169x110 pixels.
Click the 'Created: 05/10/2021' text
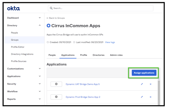pos(60,42)
